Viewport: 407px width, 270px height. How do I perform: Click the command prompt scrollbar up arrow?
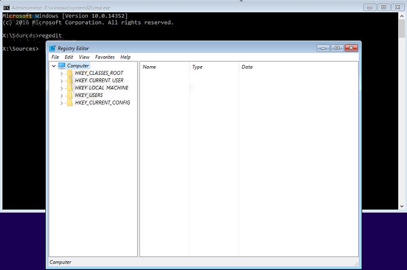(x=402, y=16)
